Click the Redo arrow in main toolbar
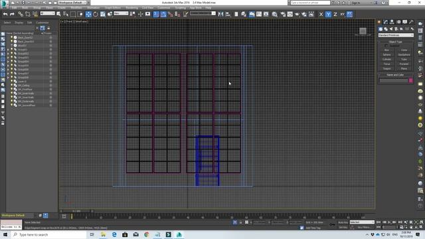Image resolution: width=425 pixels, height=239 pixels. click(x=12, y=14)
